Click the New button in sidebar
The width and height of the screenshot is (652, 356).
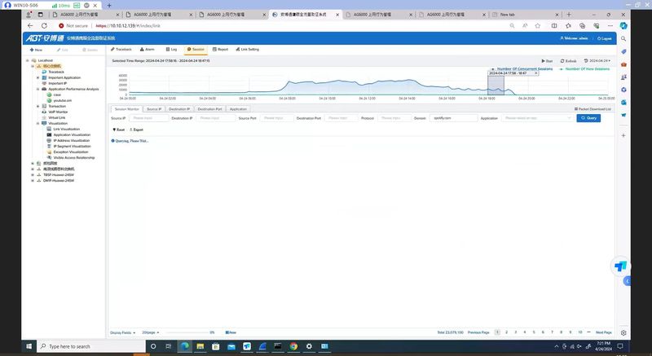(36, 50)
